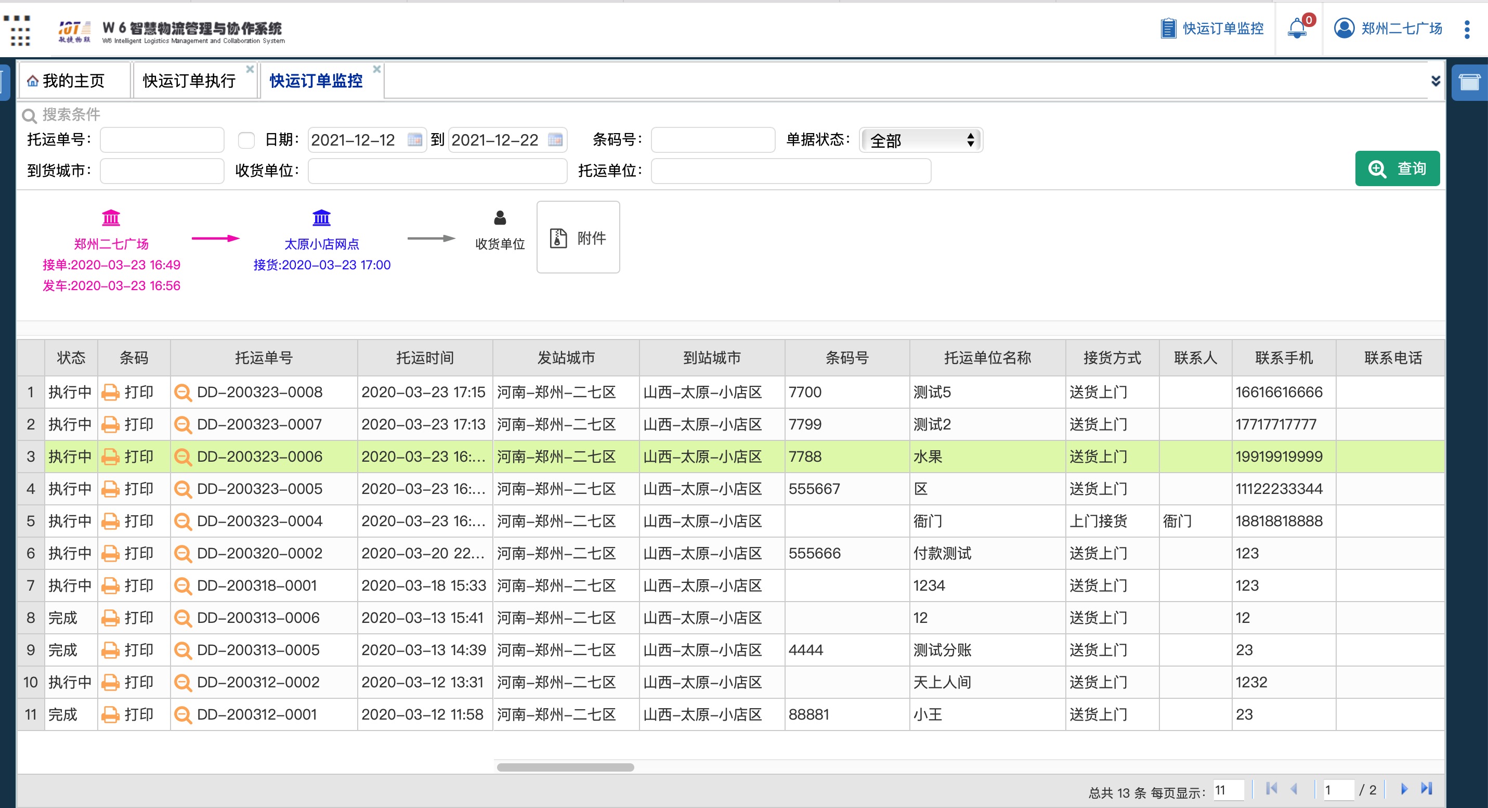Jump to last page arrow

point(1426,789)
